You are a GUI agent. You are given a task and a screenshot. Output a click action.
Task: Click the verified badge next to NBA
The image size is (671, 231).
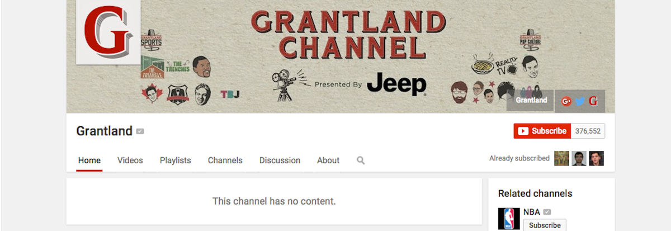tap(547, 212)
